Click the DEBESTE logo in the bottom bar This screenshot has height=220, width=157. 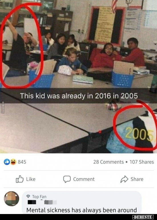click(143, 217)
